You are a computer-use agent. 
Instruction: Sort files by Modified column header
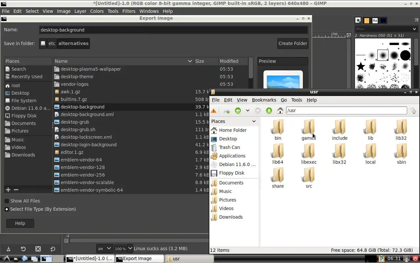click(233, 61)
